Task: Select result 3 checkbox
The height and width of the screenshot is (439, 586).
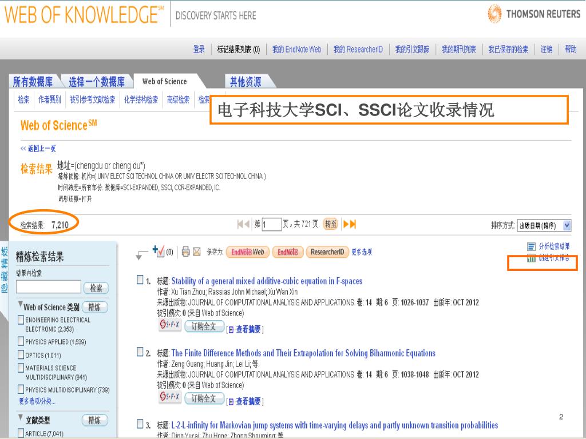Action: 140,424
